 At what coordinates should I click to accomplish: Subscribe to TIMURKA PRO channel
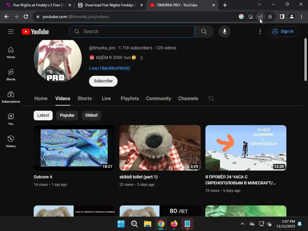103,81
